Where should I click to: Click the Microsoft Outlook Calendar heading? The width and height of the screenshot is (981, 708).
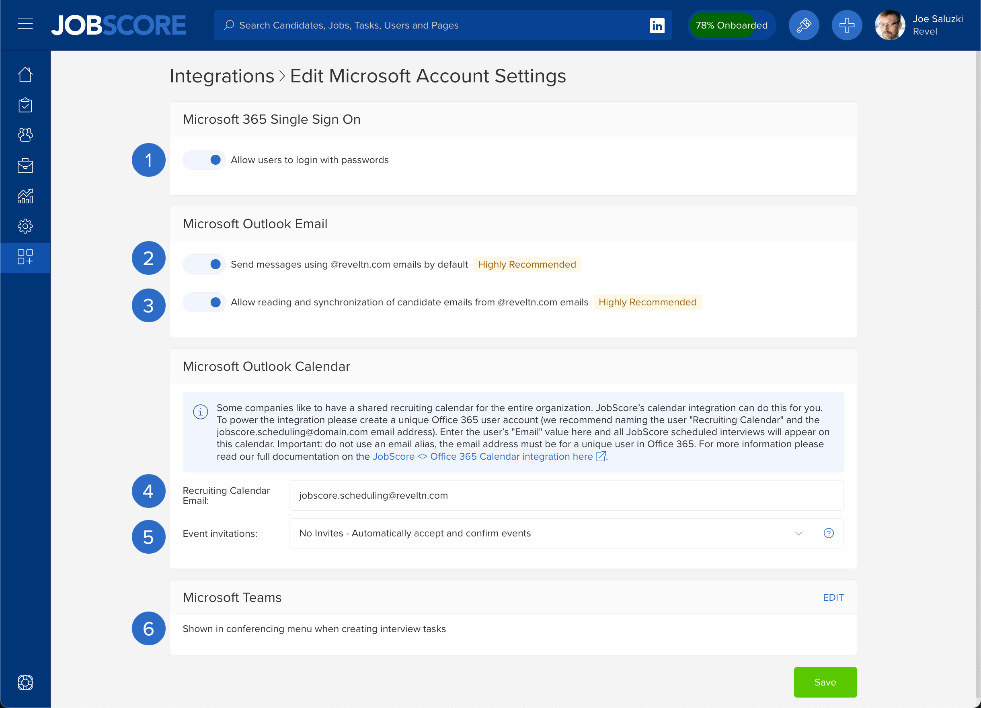[x=266, y=366]
